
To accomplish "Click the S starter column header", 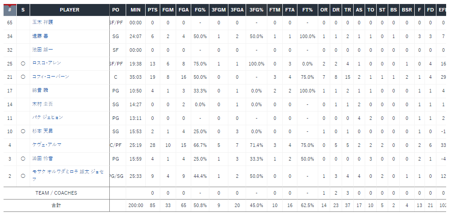I will point(23,10).
